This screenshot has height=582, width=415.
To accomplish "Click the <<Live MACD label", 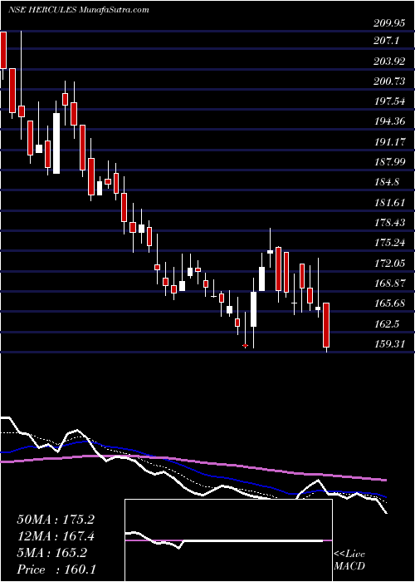I will point(349,560).
